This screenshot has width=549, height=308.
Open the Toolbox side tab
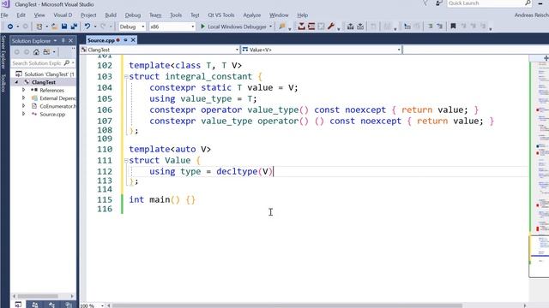[x=3, y=83]
